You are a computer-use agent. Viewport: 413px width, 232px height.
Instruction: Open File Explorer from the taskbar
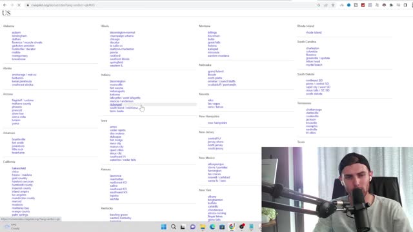pyautogui.click(x=203, y=227)
